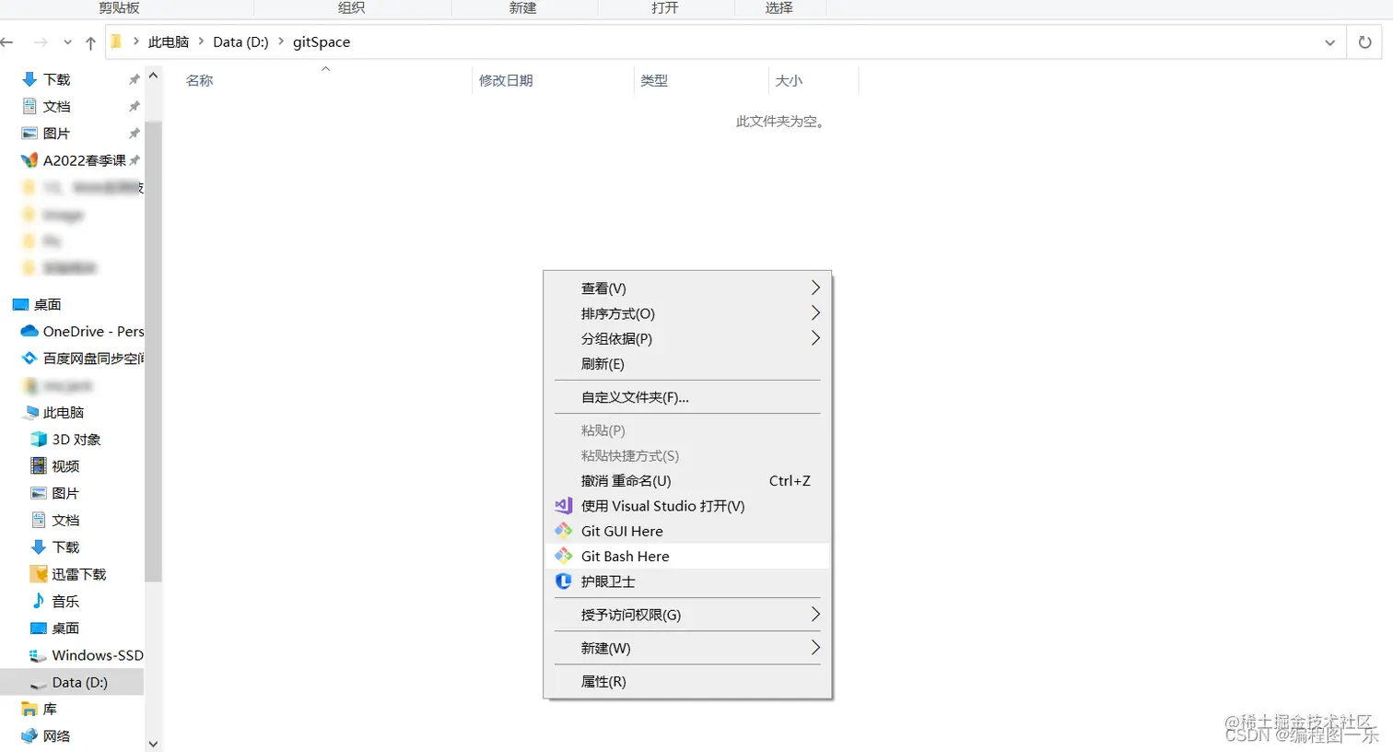The width and height of the screenshot is (1393, 752).
Task: Expand the address bar history dropdown
Action: pos(1329,42)
